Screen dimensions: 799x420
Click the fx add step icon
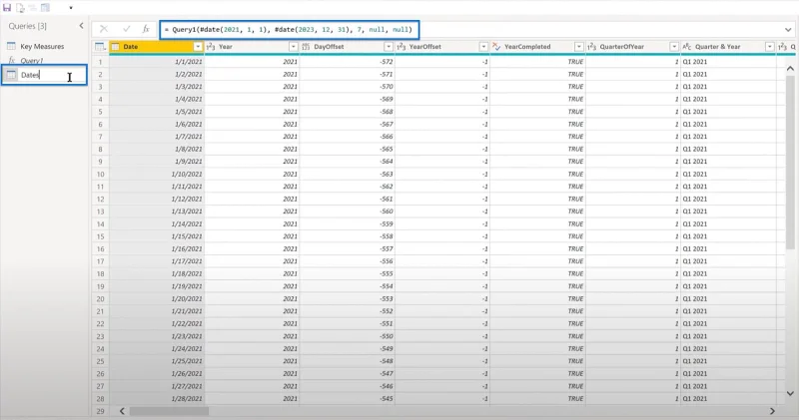pos(146,29)
